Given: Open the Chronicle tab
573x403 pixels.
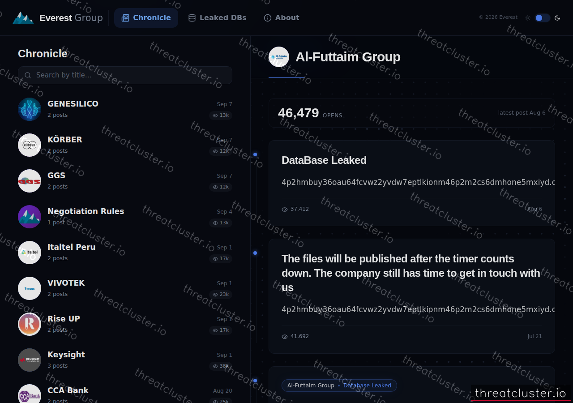Looking at the screenshot, I should tap(146, 18).
